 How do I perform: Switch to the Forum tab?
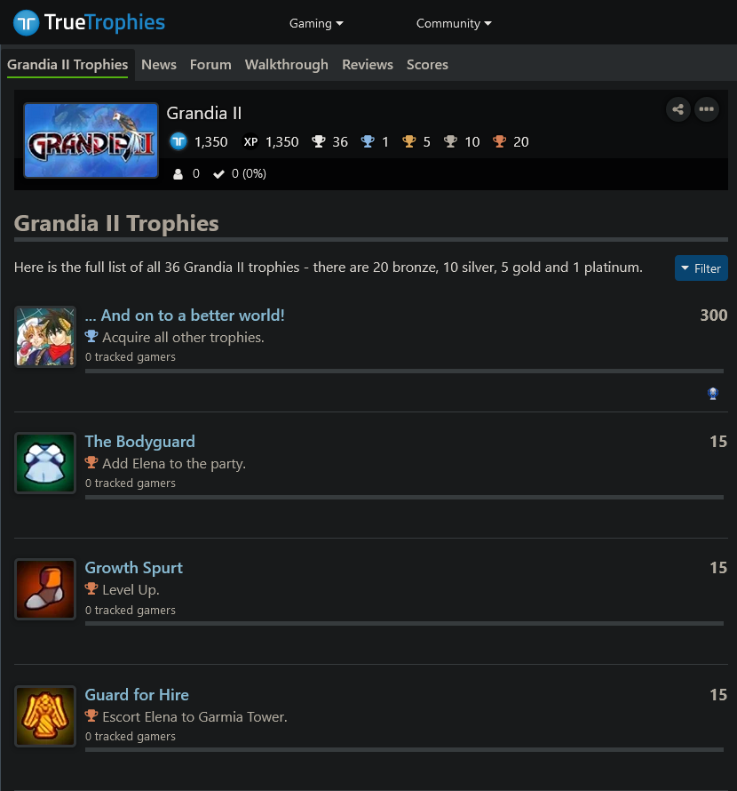click(210, 65)
